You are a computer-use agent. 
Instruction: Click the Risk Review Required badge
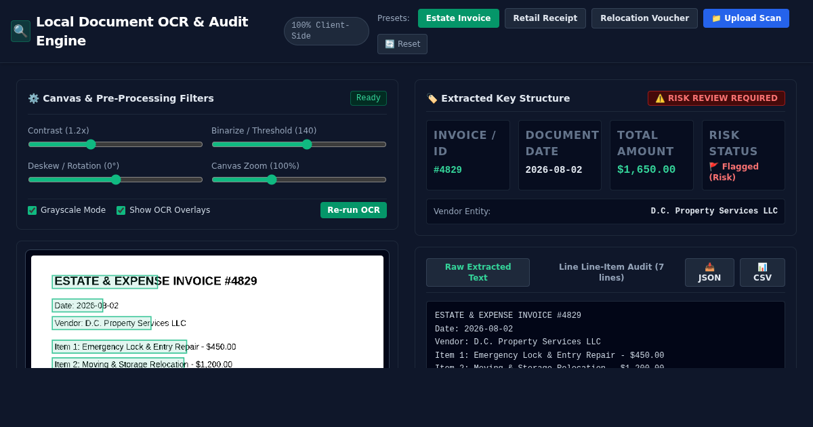tap(716, 98)
